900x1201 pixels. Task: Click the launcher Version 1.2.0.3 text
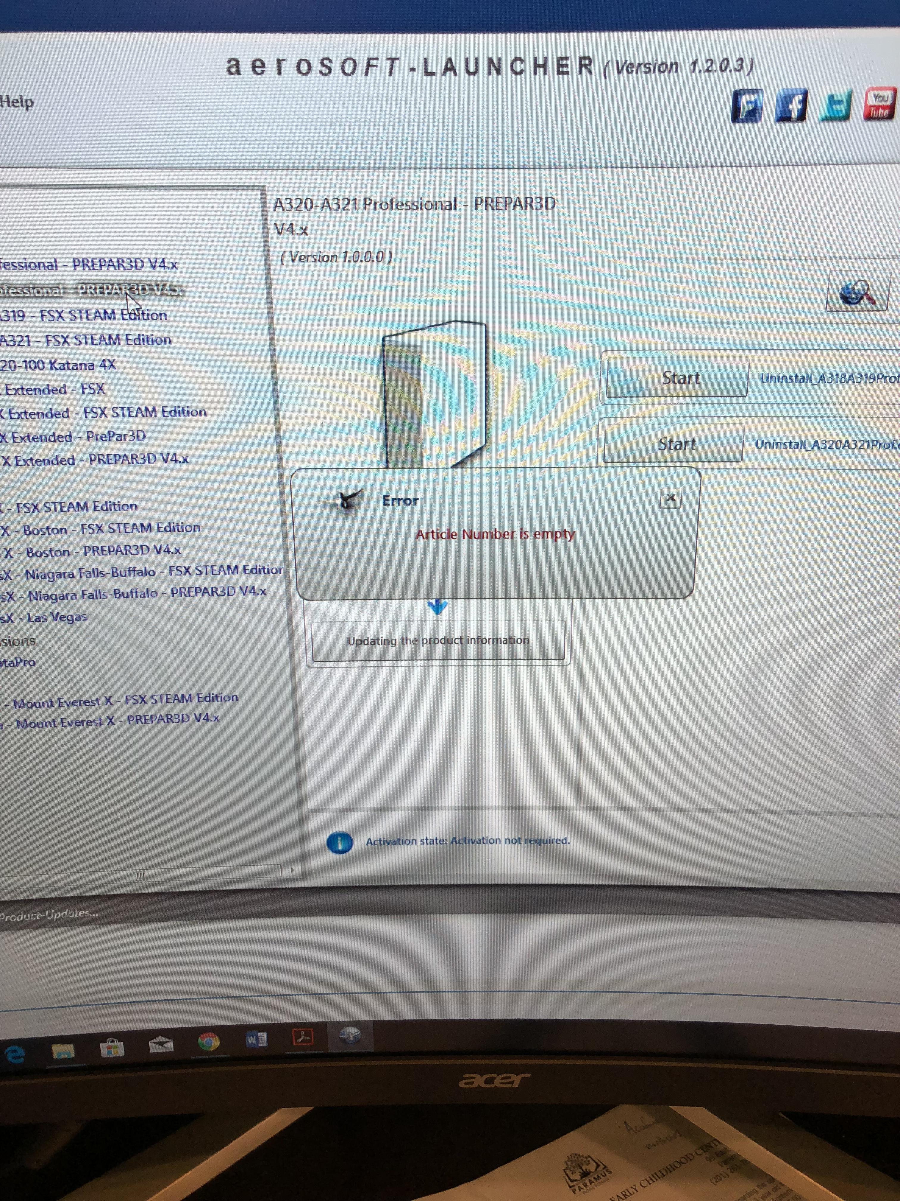click(678, 66)
